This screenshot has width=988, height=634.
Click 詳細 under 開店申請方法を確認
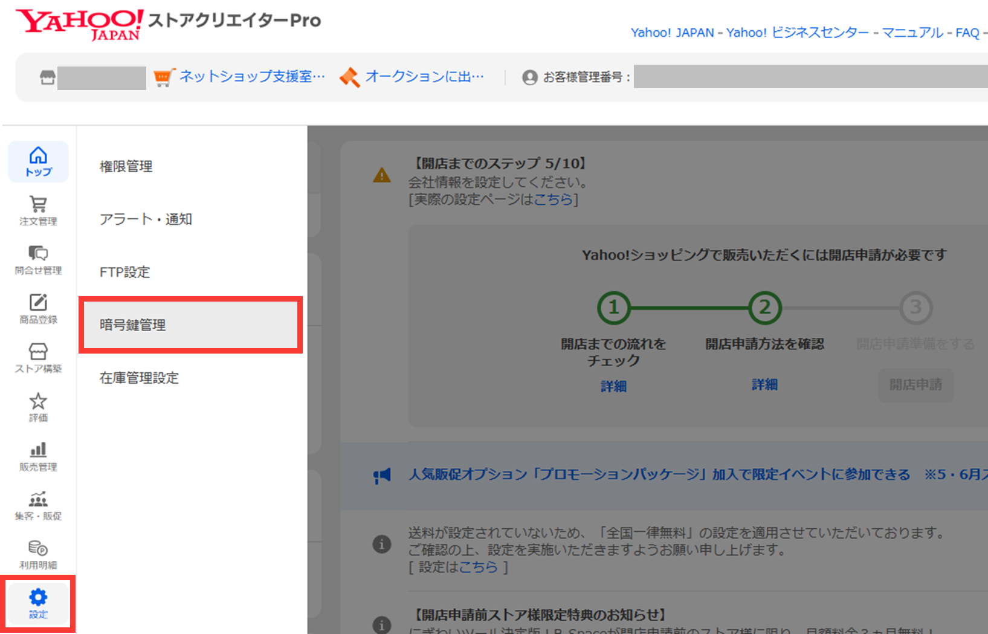coord(764,384)
